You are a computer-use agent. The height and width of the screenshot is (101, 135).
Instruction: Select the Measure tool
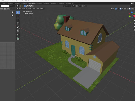click(x=18, y=38)
